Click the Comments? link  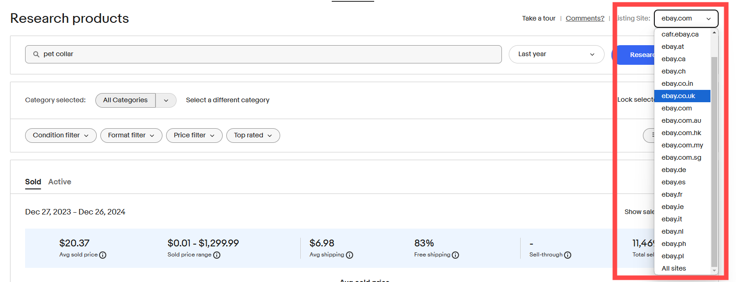[x=585, y=18]
